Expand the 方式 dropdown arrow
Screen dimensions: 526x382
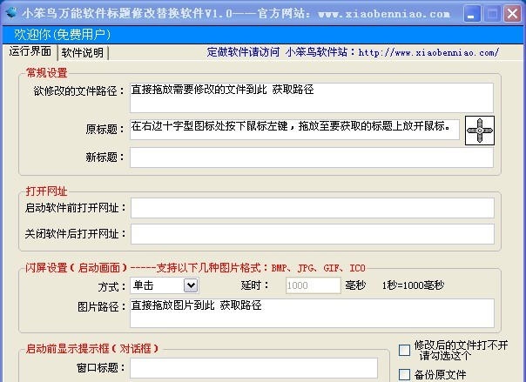(x=191, y=285)
